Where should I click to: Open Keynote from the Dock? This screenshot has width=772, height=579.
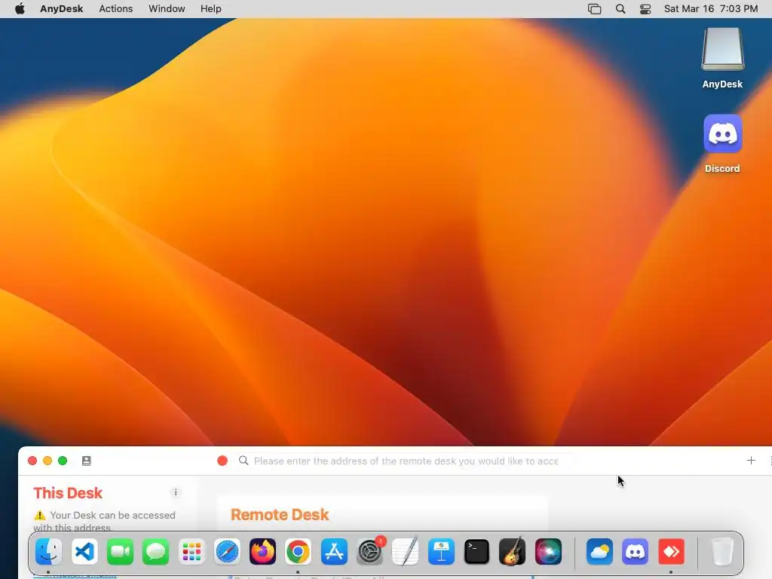pos(441,551)
